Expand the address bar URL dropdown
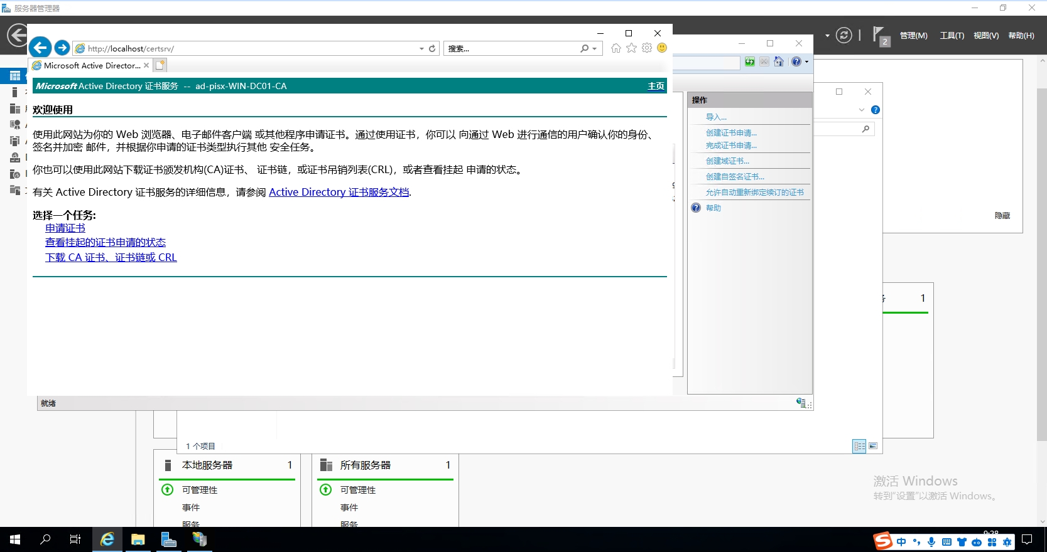Screen dimensions: 1047x552 pyautogui.click(x=421, y=48)
